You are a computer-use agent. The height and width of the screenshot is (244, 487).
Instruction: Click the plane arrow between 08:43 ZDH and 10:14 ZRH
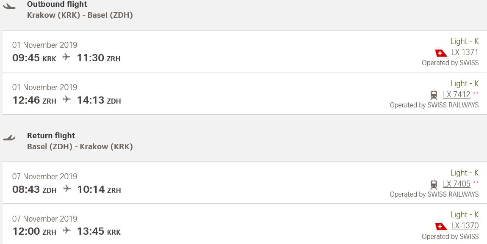pyautogui.click(x=67, y=189)
